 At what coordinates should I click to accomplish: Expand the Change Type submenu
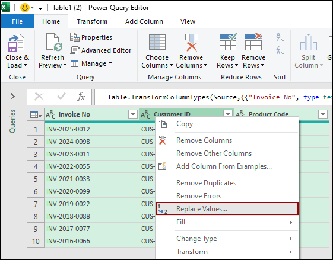pos(291,239)
